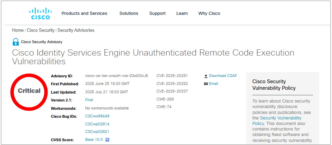Click the red Critical severity circle
The width and height of the screenshot is (332, 145).
[29, 91]
